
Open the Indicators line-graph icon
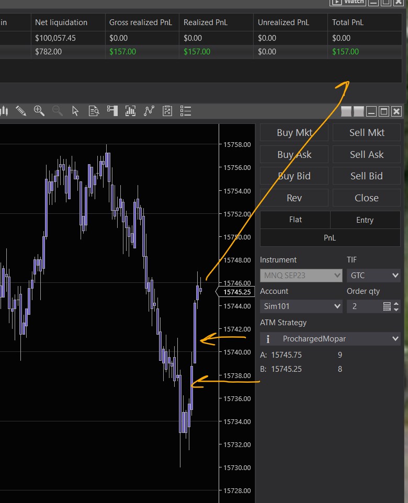click(x=149, y=111)
